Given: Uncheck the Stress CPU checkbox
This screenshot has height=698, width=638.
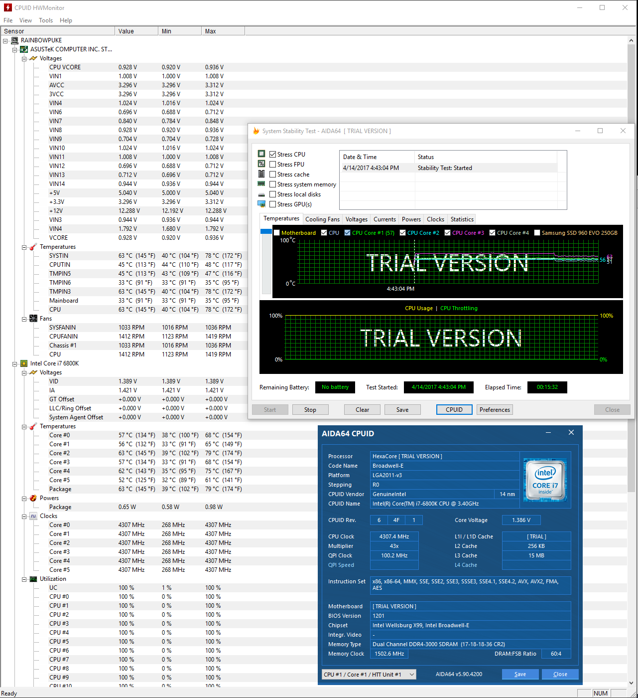Looking at the screenshot, I should click(x=272, y=155).
